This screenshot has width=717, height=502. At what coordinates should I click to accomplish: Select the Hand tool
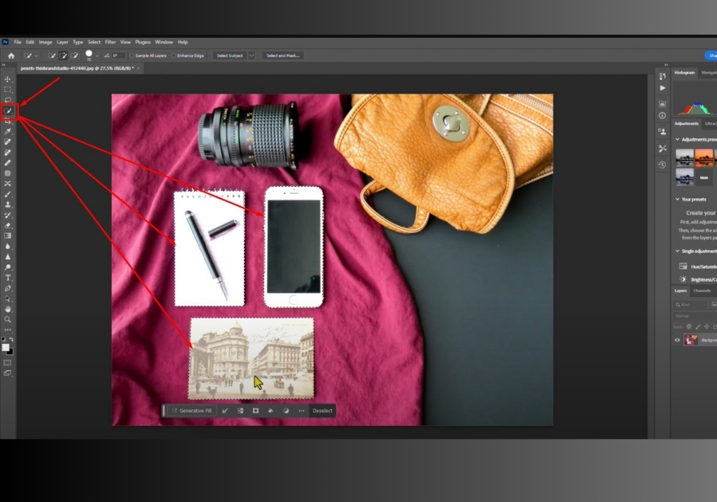tap(8, 309)
